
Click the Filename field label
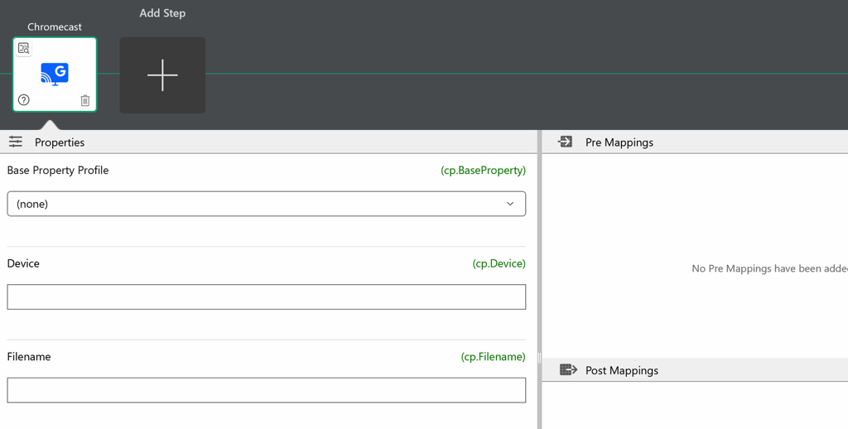(29, 356)
